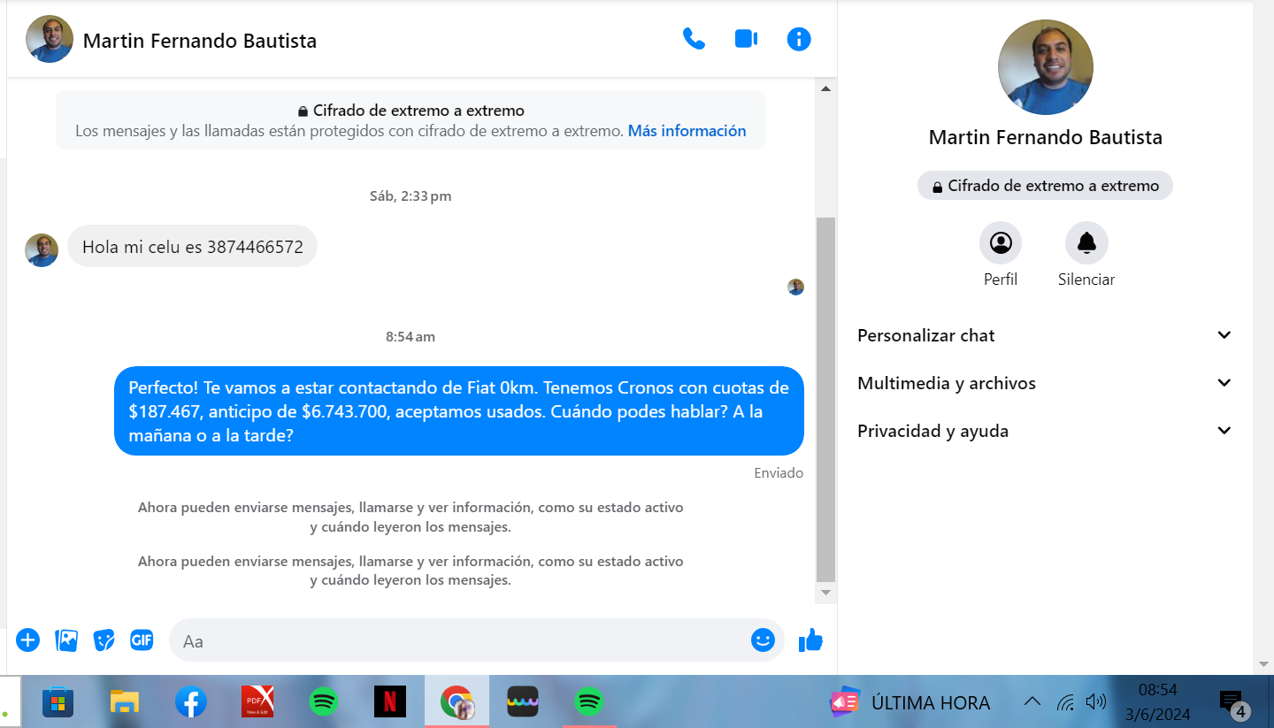Click the chat scrollbar up arrow
The height and width of the screenshot is (728, 1274).
(x=825, y=88)
